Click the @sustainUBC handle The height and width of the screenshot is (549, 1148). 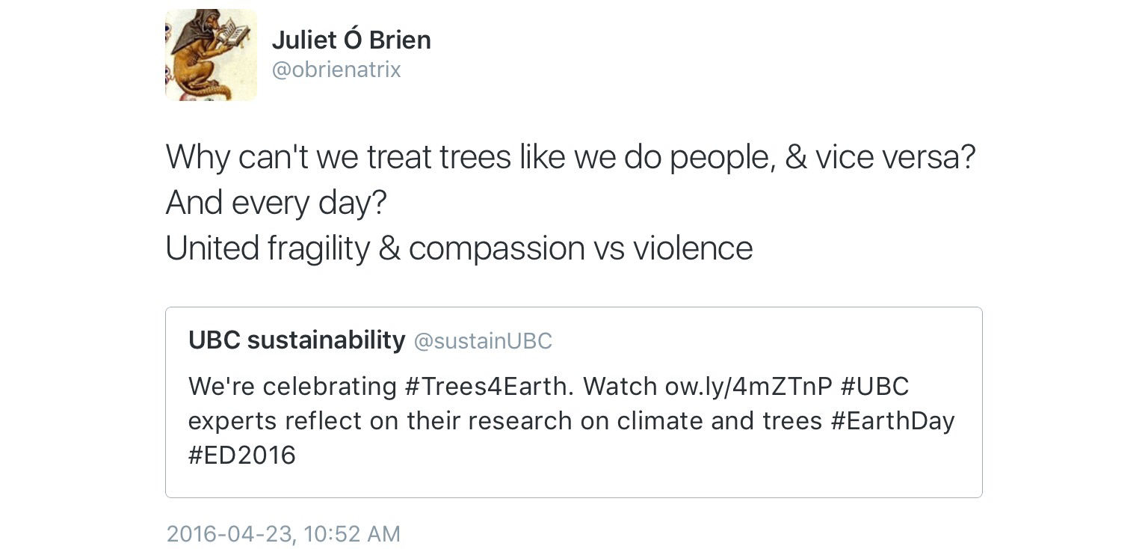tap(483, 341)
